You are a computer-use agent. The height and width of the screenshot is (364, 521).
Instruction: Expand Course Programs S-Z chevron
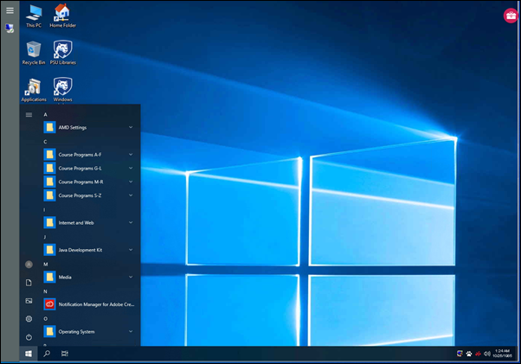tap(131, 195)
